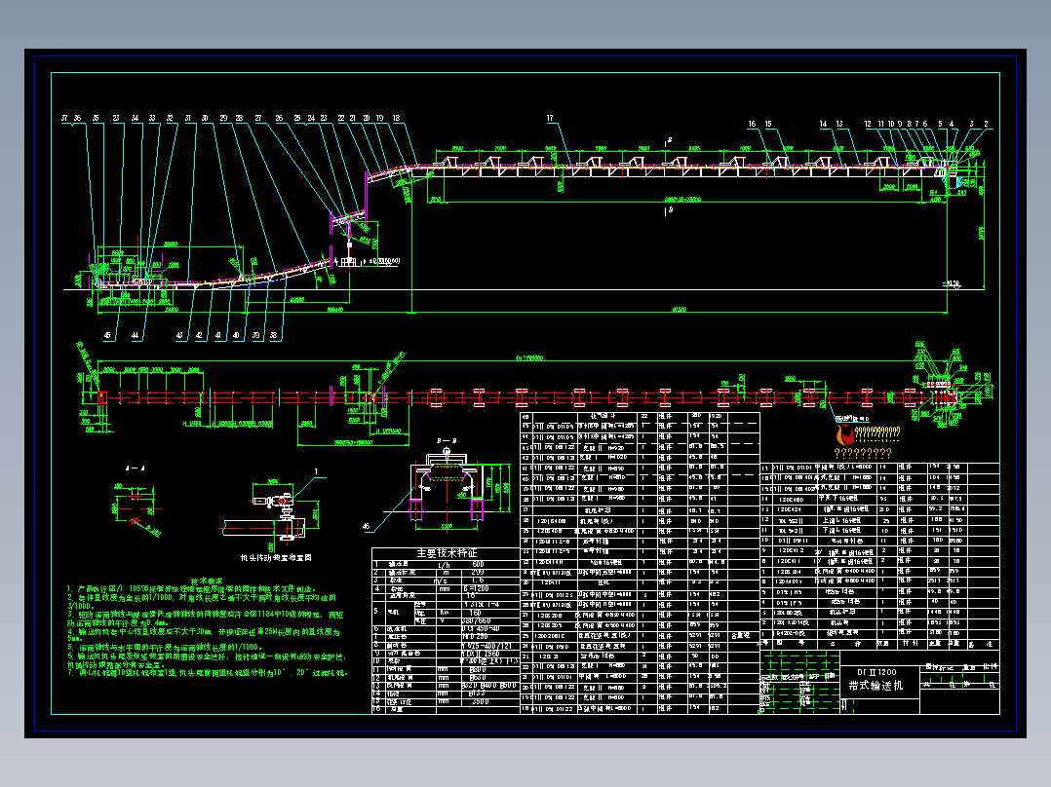Click the 技术要求 heading of the notes

tap(207, 582)
